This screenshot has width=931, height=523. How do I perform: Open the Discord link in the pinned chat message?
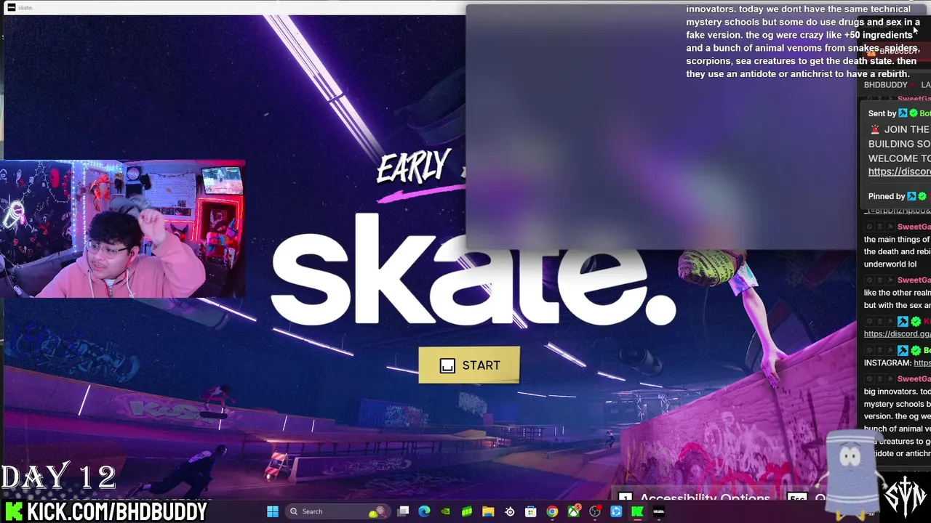pyautogui.click(x=899, y=171)
